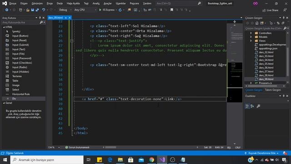Save the current file with disk icon
The image size is (291, 164).
point(32,10)
